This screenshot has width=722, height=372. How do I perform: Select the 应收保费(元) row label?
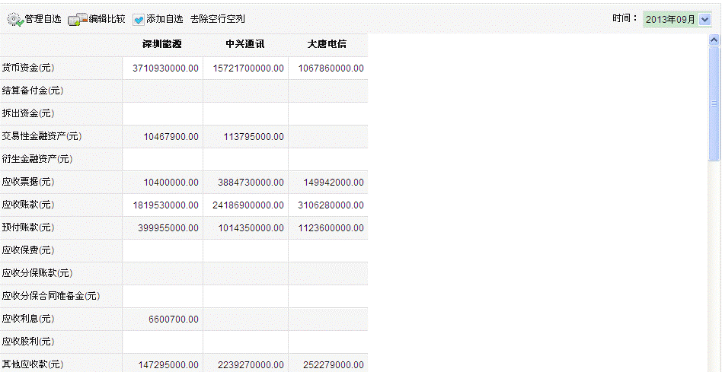click(28, 250)
